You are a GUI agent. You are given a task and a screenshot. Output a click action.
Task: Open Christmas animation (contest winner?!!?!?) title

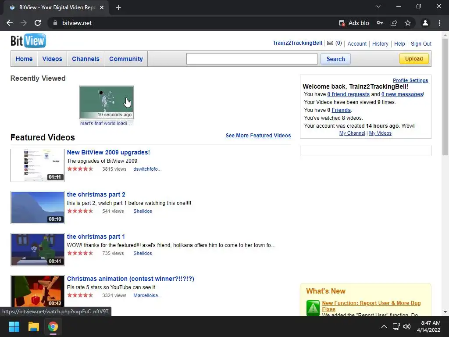(x=130, y=279)
